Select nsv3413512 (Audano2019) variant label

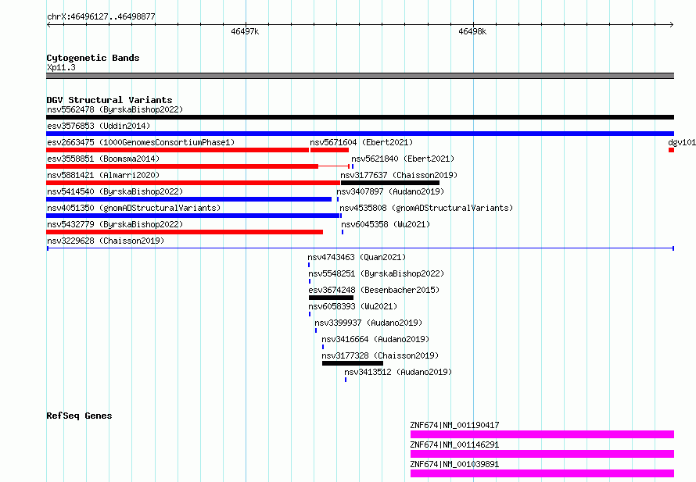(398, 372)
